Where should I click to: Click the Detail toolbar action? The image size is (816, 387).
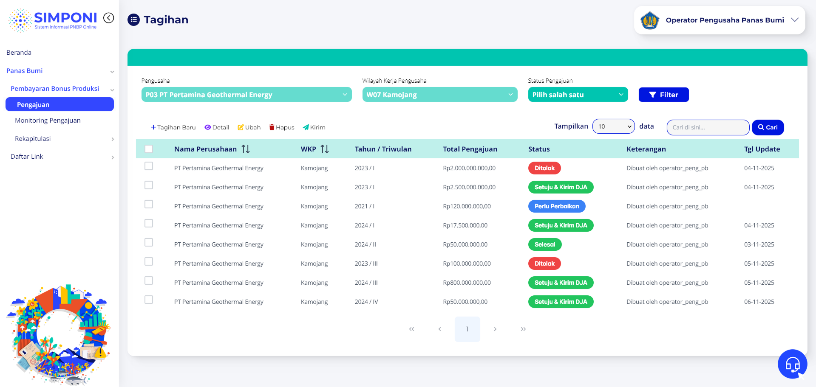[217, 127]
